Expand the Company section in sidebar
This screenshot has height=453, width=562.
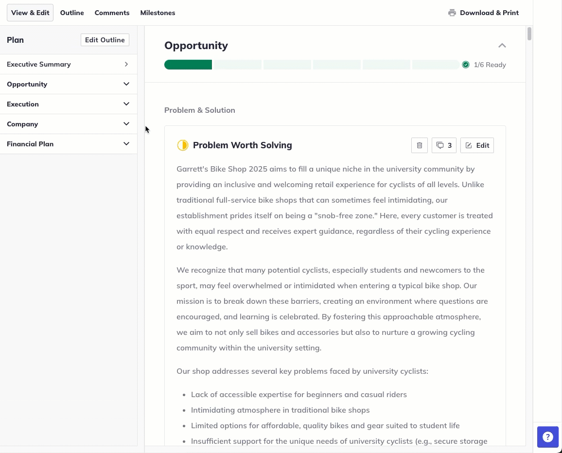[x=126, y=124]
